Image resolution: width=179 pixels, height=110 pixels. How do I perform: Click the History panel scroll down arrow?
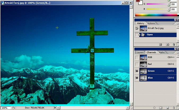point(178,41)
